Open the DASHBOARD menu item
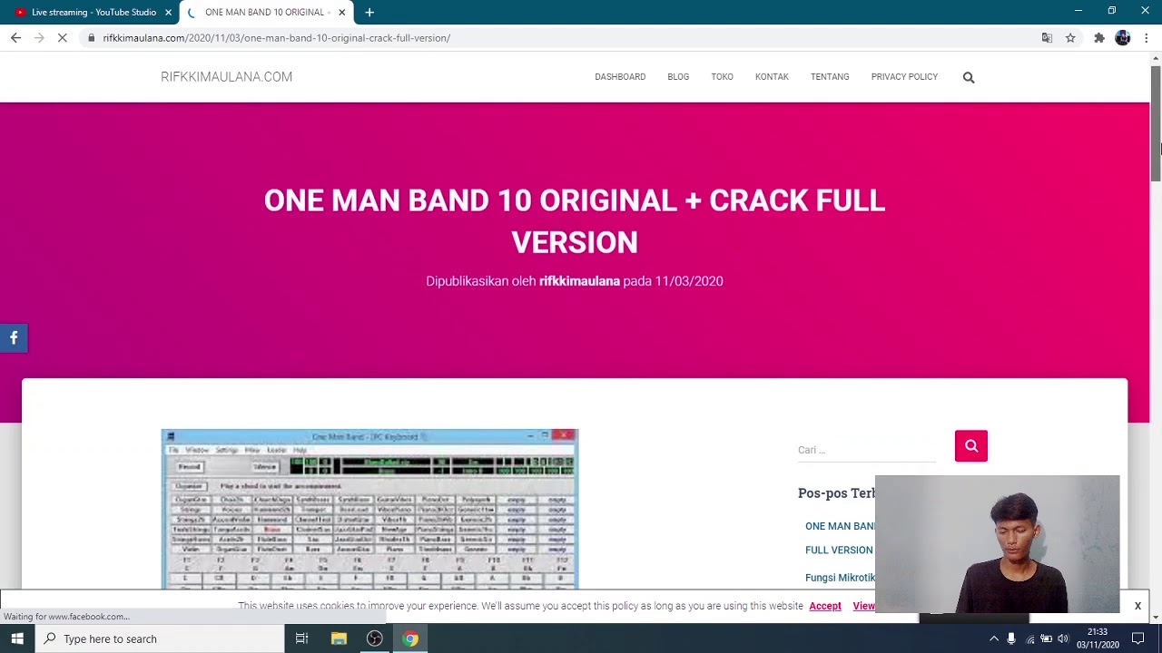Image resolution: width=1162 pixels, height=653 pixels. tap(620, 77)
